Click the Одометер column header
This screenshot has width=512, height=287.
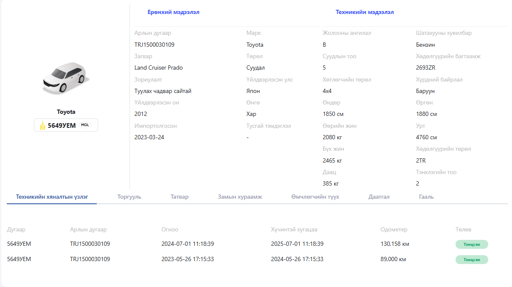click(394, 230)
